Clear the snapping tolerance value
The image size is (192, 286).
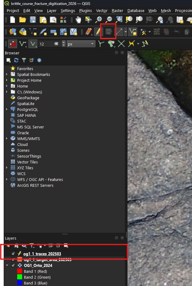pos(56,44)
